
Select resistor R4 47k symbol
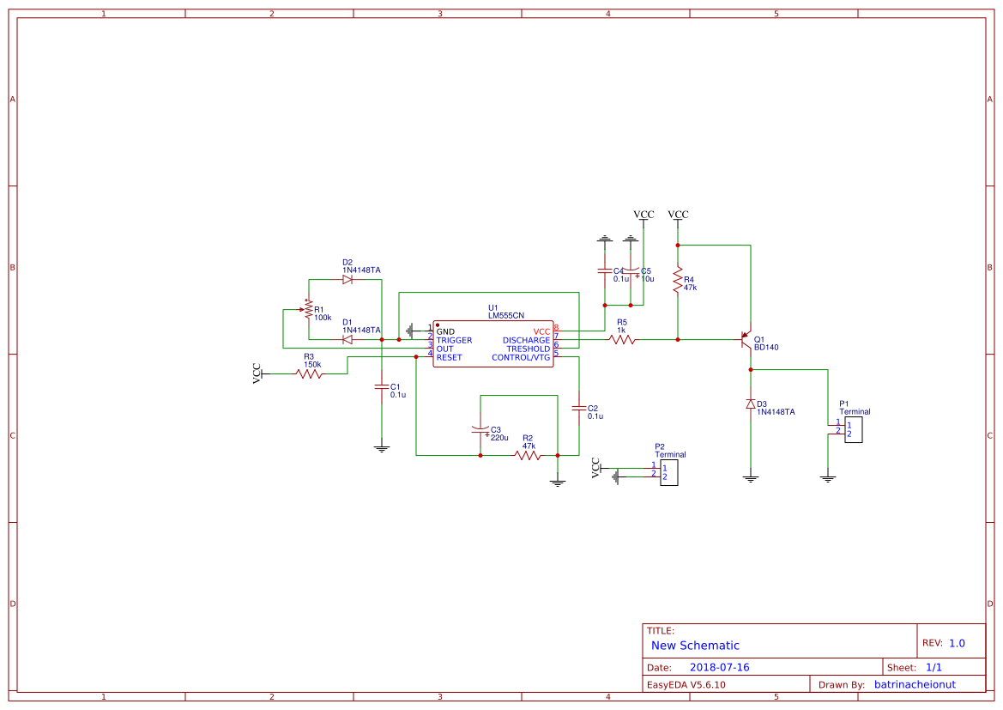pyautogui.click(x=678, y=279)
